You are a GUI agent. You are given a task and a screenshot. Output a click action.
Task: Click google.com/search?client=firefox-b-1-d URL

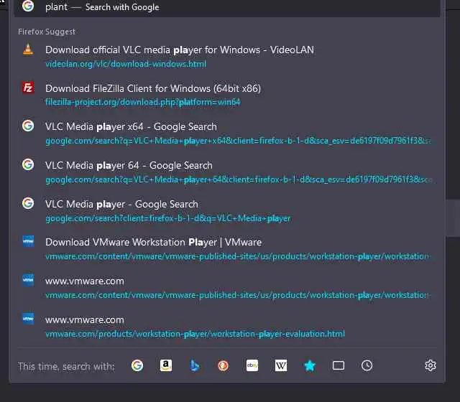(167, 218)
